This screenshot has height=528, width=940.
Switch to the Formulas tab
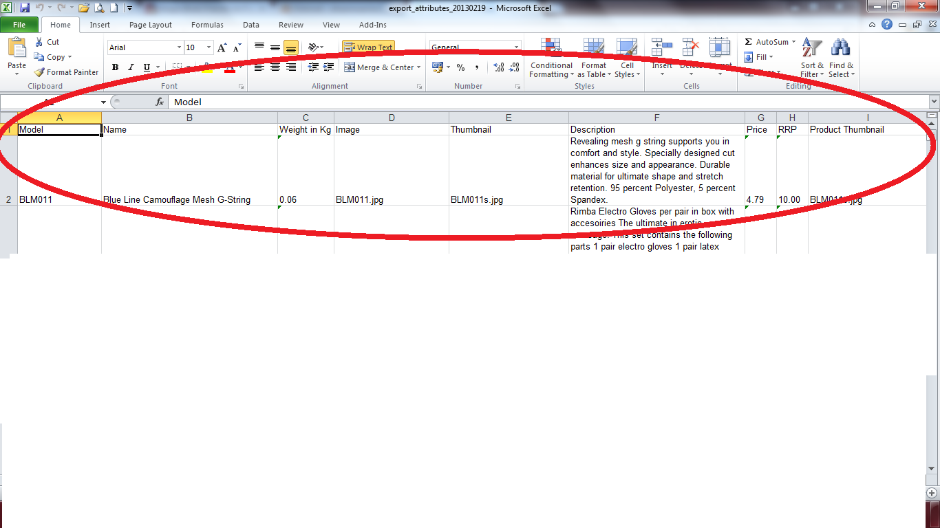pos(207,25)
